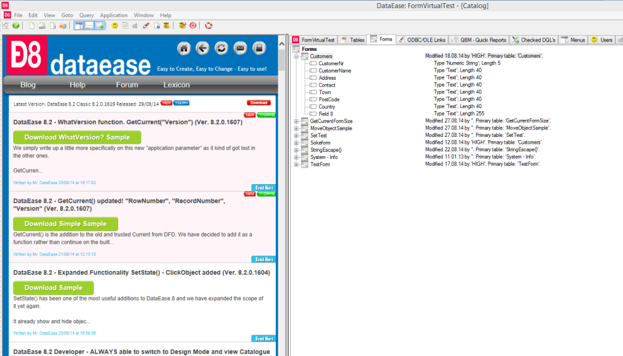Click the Back arrow in DataEase banner

tap(202, 48)
